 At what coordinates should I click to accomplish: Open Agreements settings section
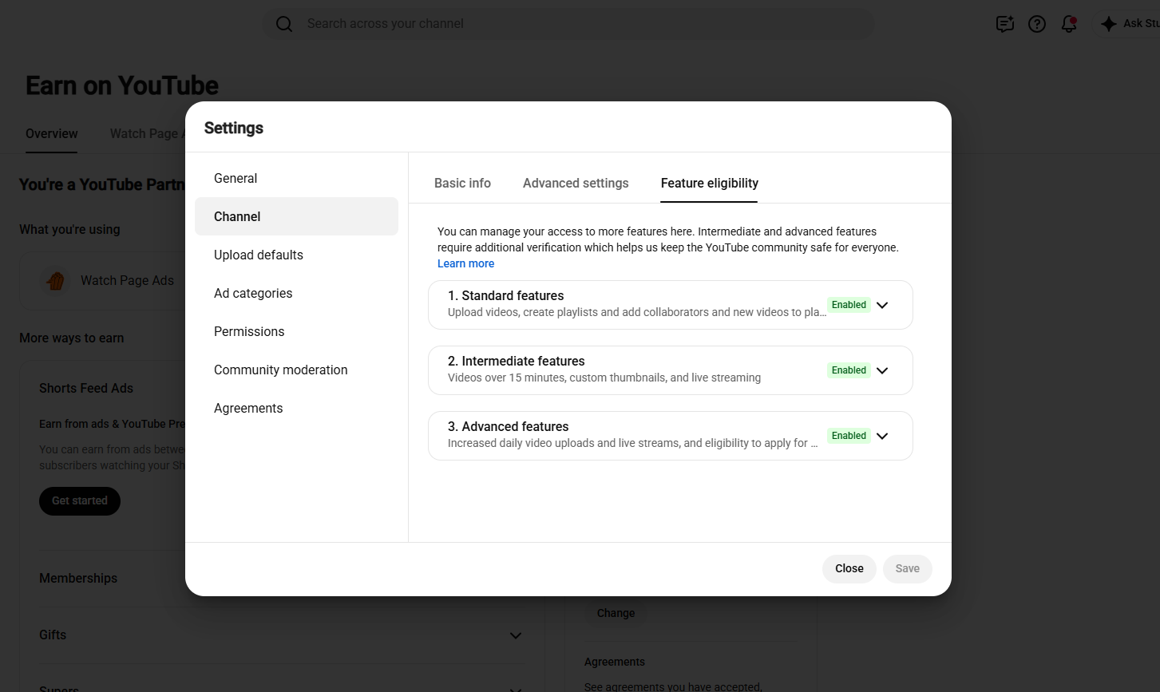(x=296, y=408)
